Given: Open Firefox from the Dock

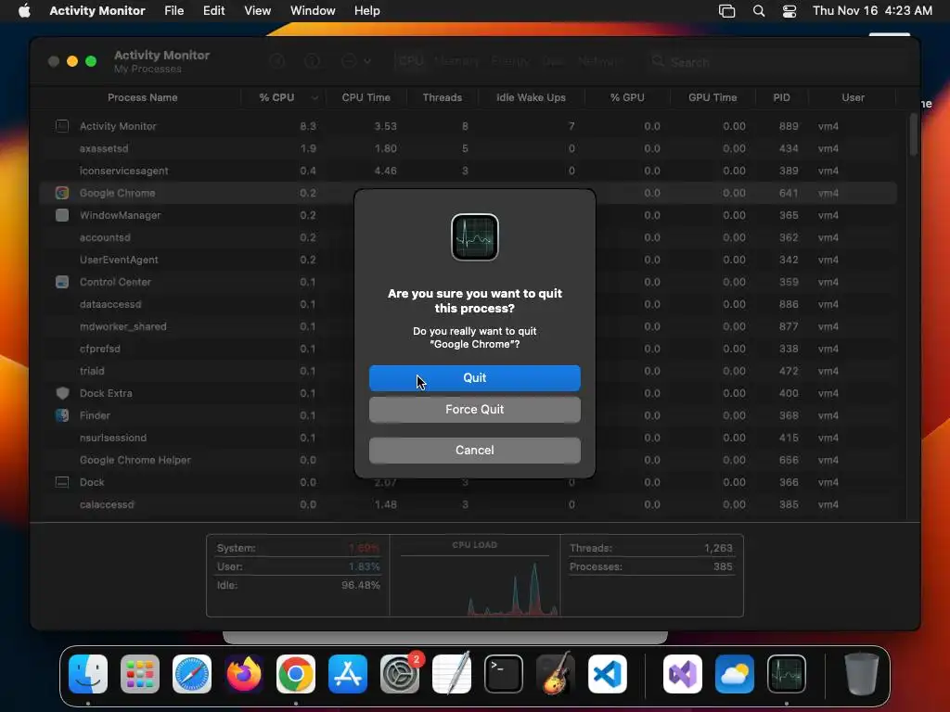Looking at the screenshot, I should pos(244,674).
